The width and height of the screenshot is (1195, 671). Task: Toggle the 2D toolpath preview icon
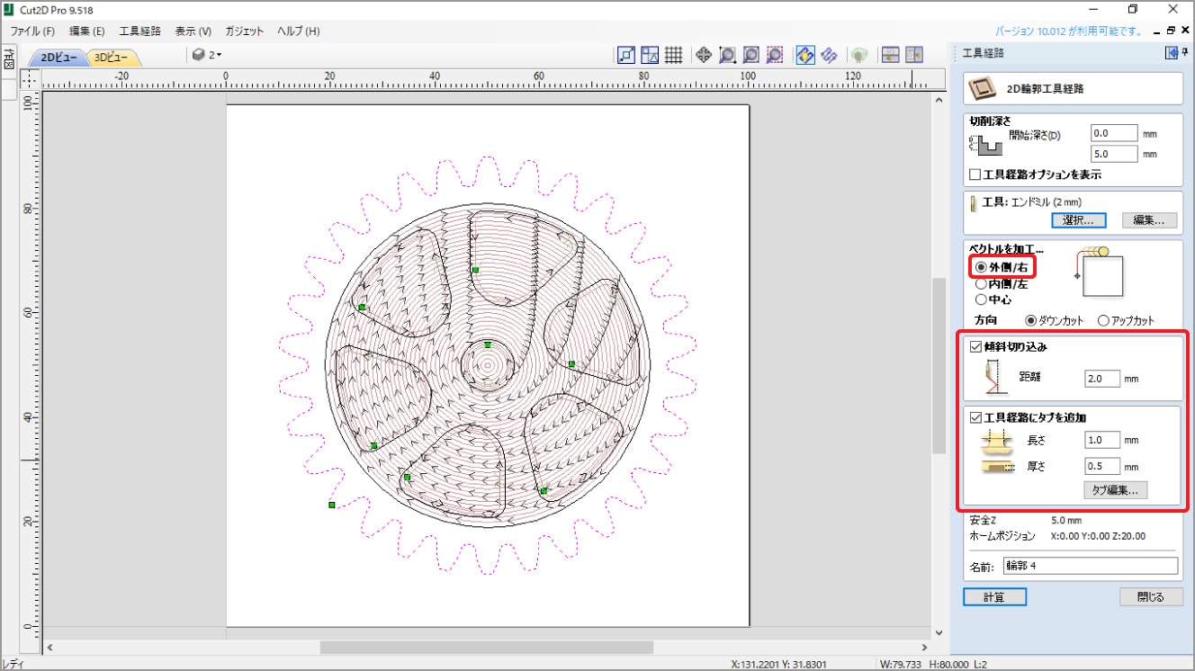[x=805, y=55]
